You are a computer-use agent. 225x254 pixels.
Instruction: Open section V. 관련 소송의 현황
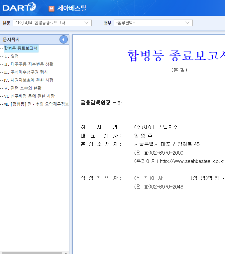23,88
